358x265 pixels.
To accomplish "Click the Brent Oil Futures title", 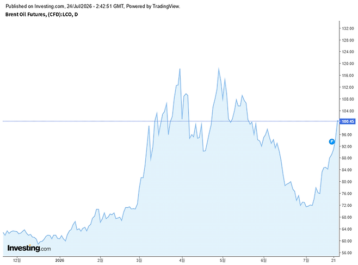I will (41, 14).
